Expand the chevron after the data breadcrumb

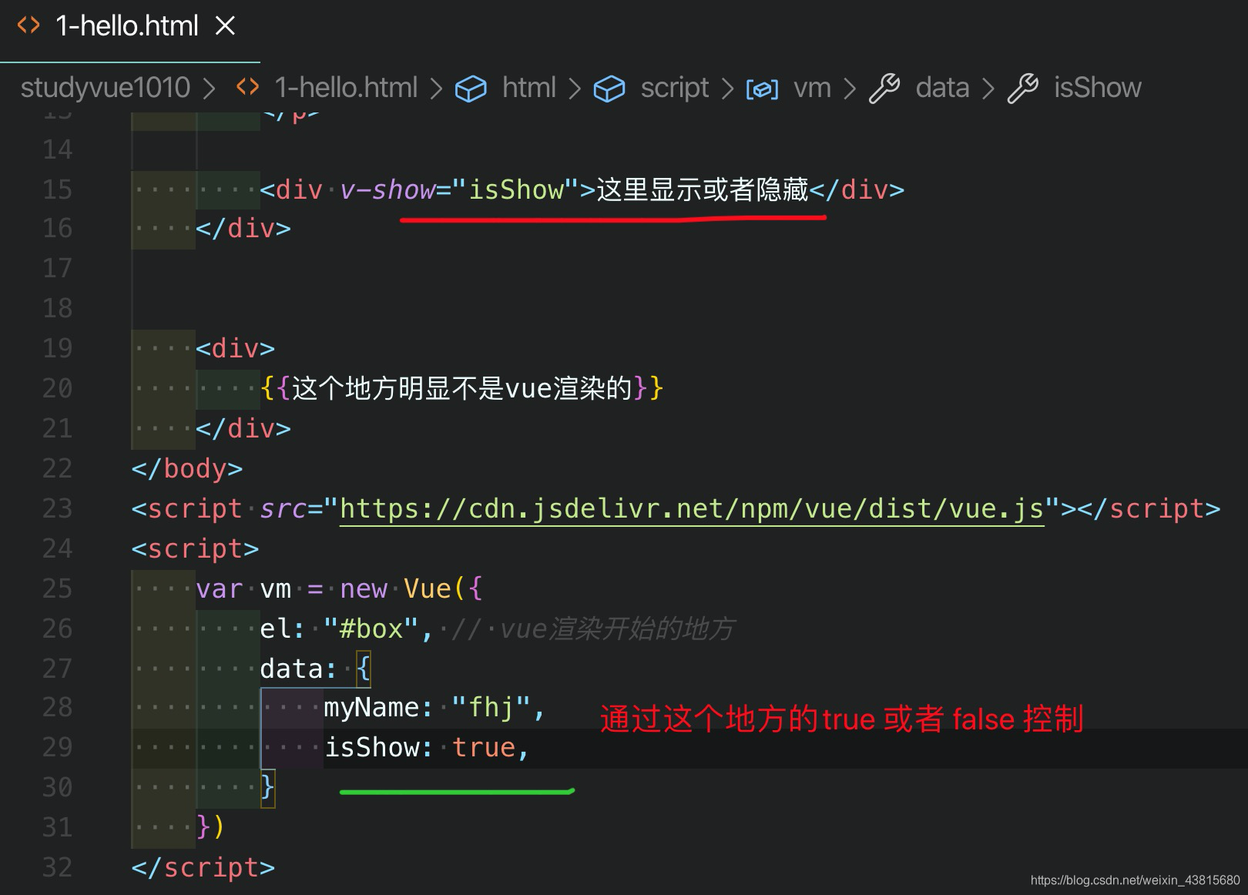coord(988,89)
